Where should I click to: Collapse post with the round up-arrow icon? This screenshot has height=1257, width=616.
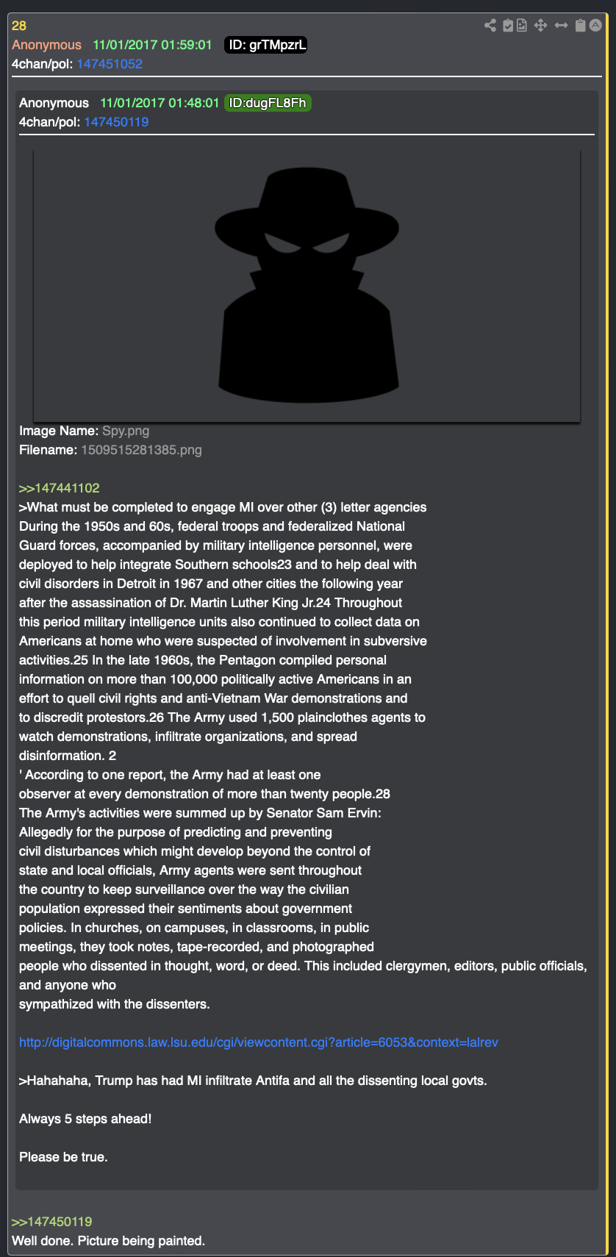click(595, 25)
